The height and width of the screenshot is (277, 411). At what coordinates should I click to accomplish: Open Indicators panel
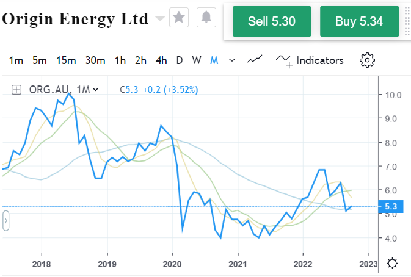coord(310,61)
